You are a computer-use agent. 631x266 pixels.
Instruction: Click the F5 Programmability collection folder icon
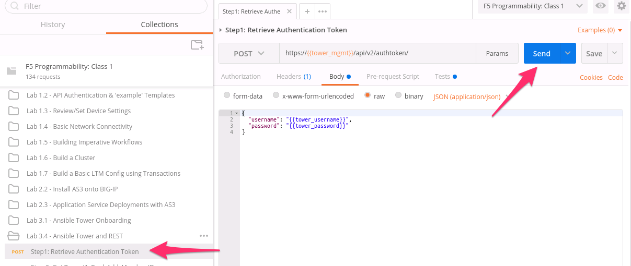[x=12, y=71]
